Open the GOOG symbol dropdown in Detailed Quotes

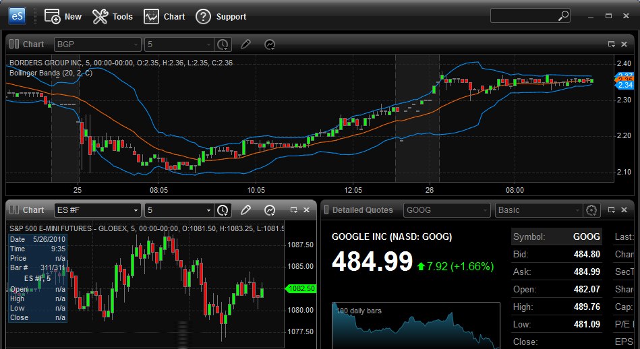pos(485,210)
